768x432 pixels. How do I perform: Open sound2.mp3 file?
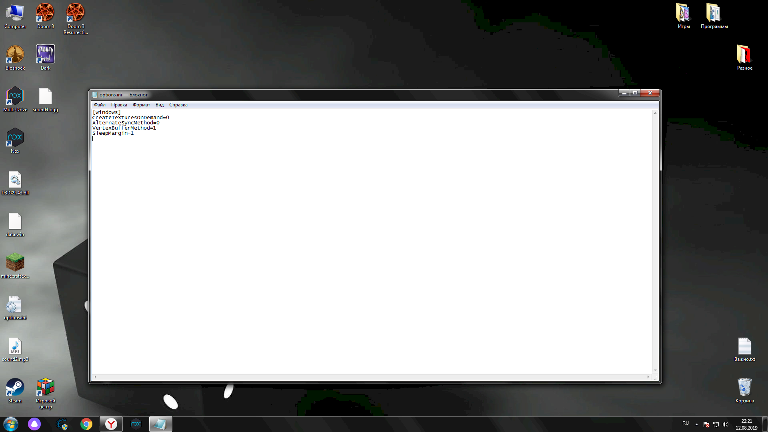(14, 346)
